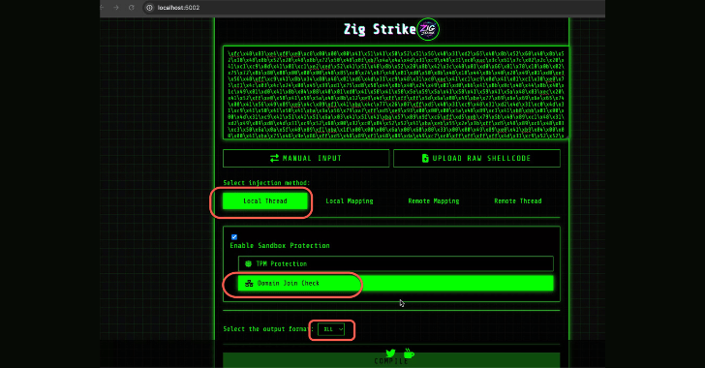Enable the TPM Protection option
This screenshot has height=368, width=705.
(396, 263)
